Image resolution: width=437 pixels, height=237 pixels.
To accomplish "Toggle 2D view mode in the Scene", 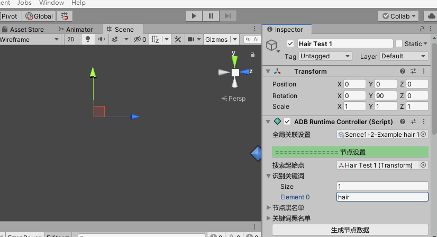I will tap(71, 39).
